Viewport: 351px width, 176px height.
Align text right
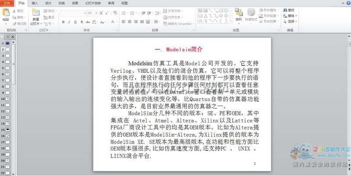(136, 22)
